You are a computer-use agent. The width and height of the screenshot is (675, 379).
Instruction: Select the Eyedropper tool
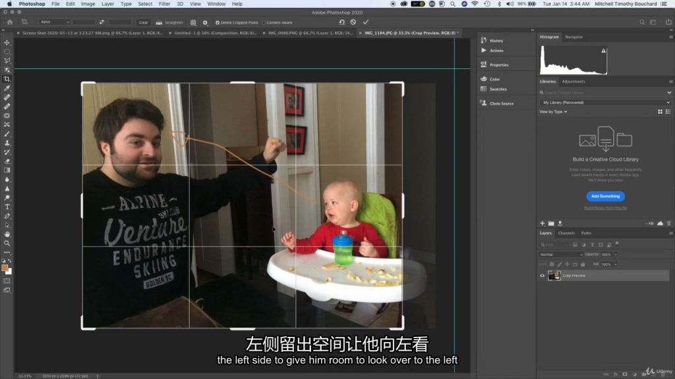pos(7,88)
